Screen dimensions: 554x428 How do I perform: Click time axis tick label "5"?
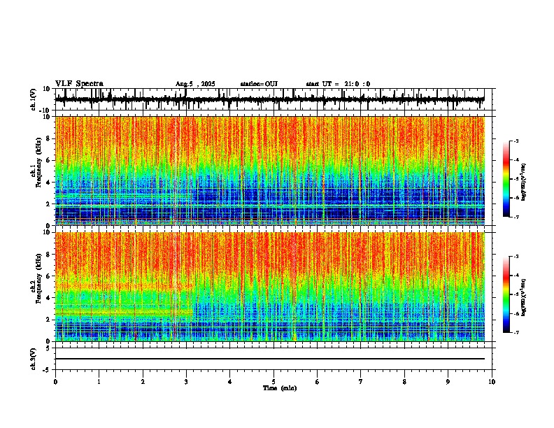[x=274, y=382]
